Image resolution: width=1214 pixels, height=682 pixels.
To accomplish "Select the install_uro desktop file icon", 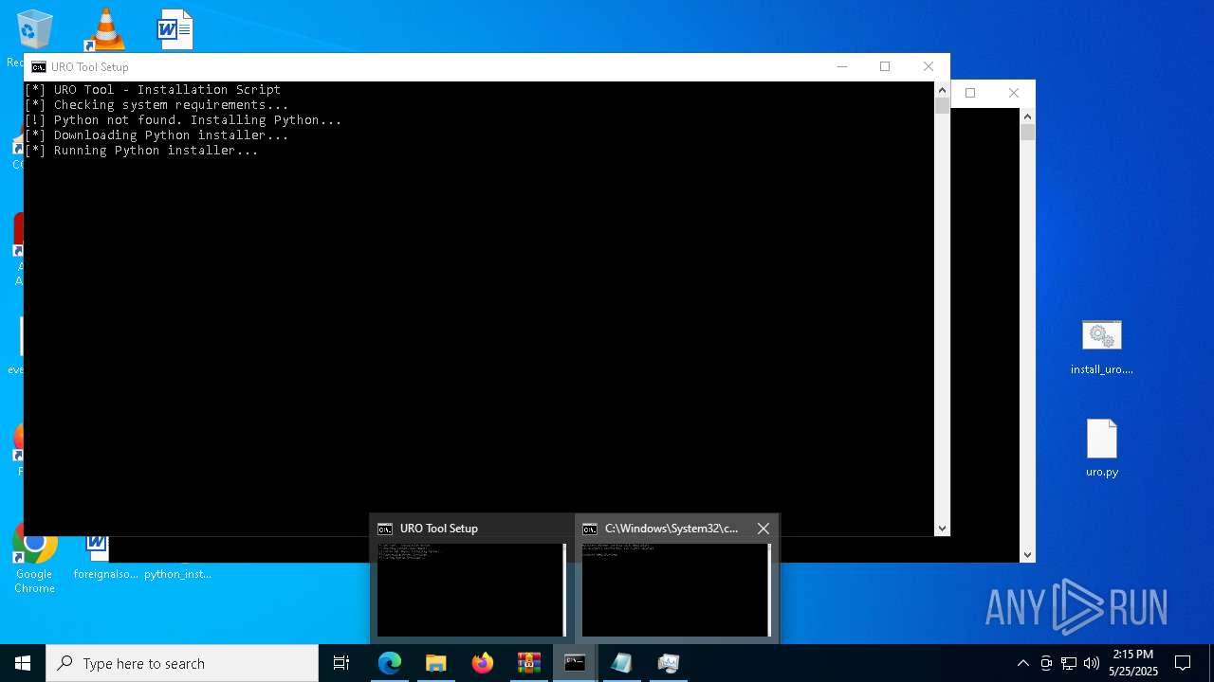I will pos(1102,348).
